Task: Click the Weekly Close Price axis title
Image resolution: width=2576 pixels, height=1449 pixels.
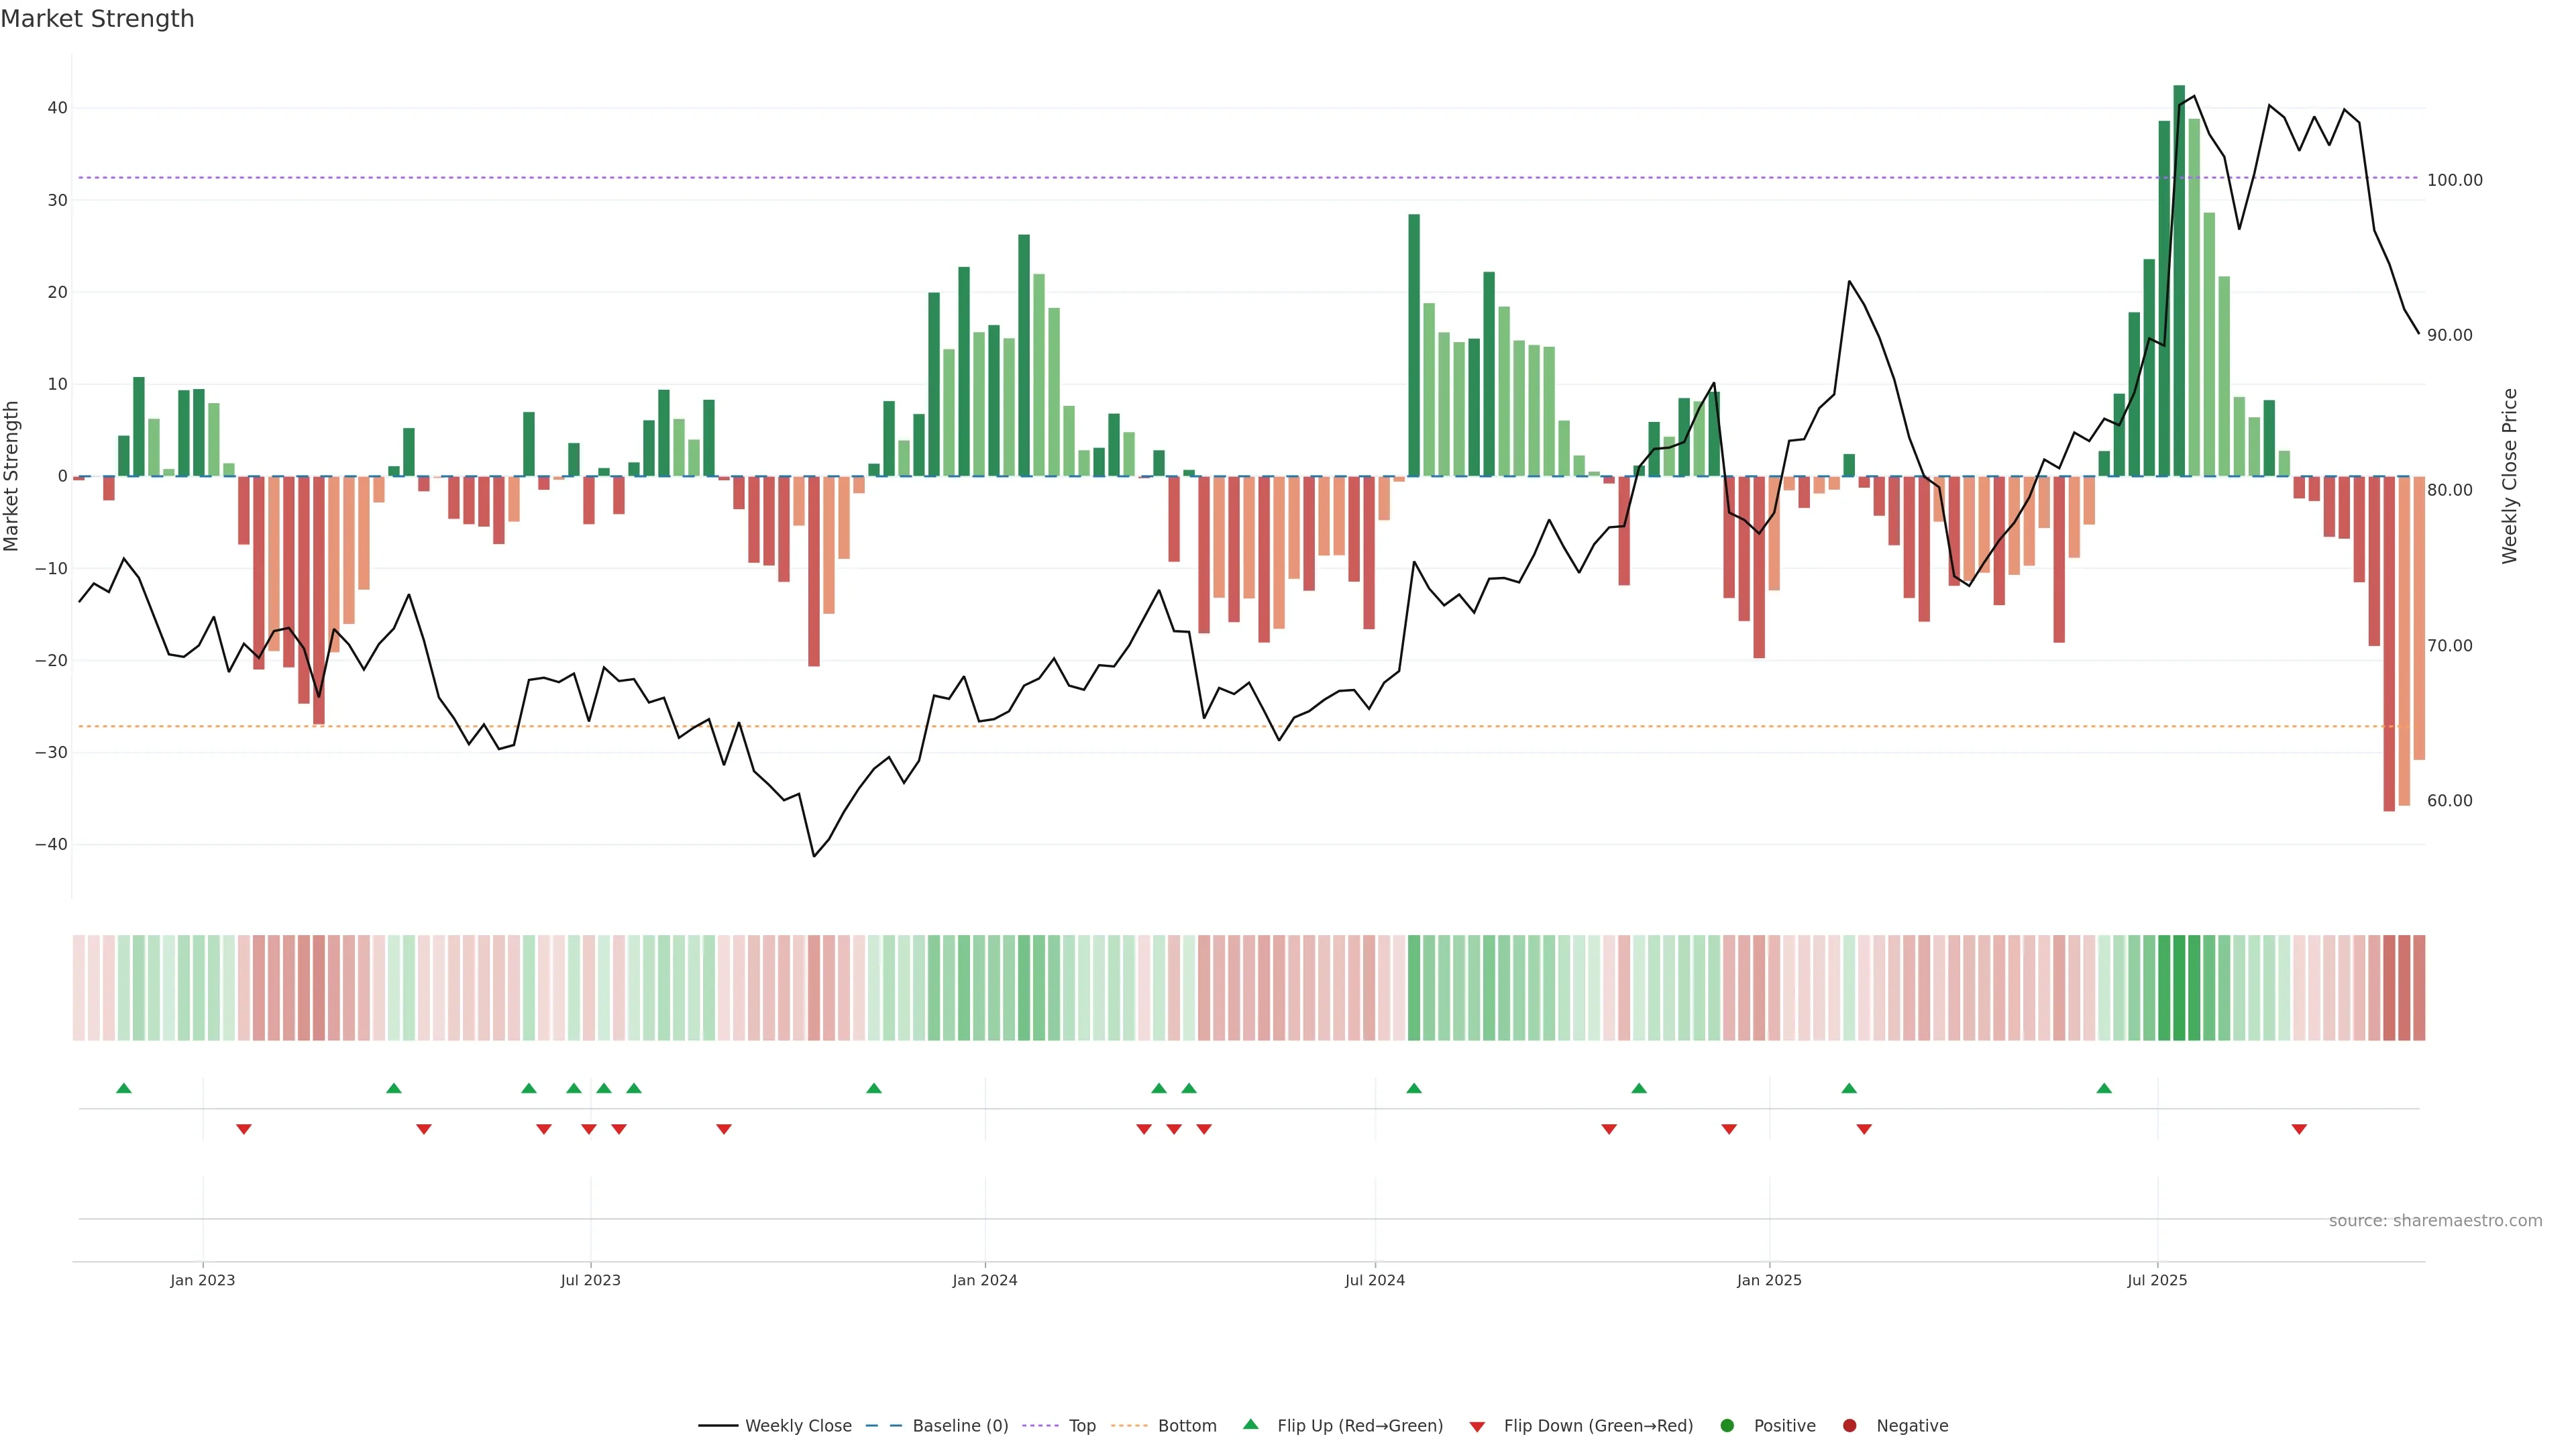Action: click(x=2510, y=476)
